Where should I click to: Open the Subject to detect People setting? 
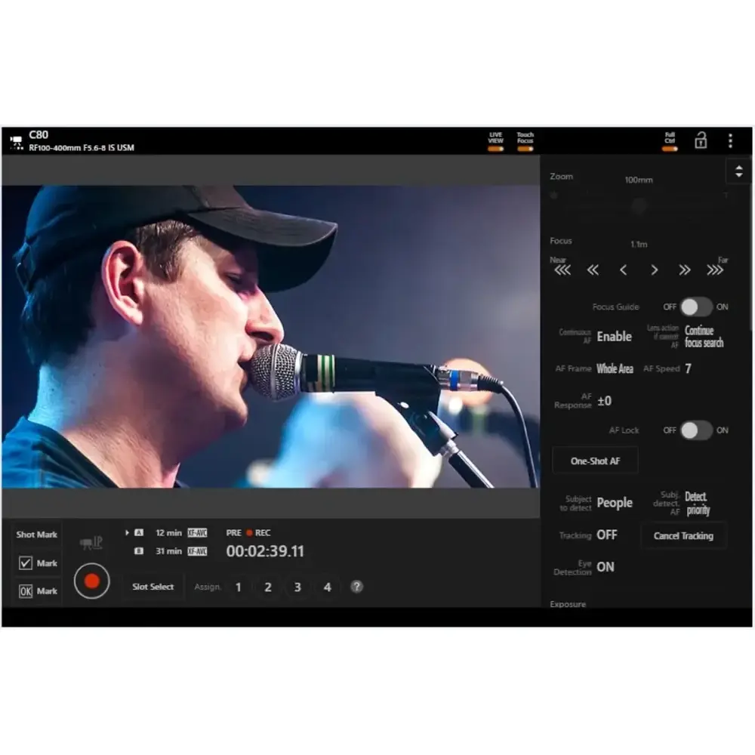click(x=615, y=503)
